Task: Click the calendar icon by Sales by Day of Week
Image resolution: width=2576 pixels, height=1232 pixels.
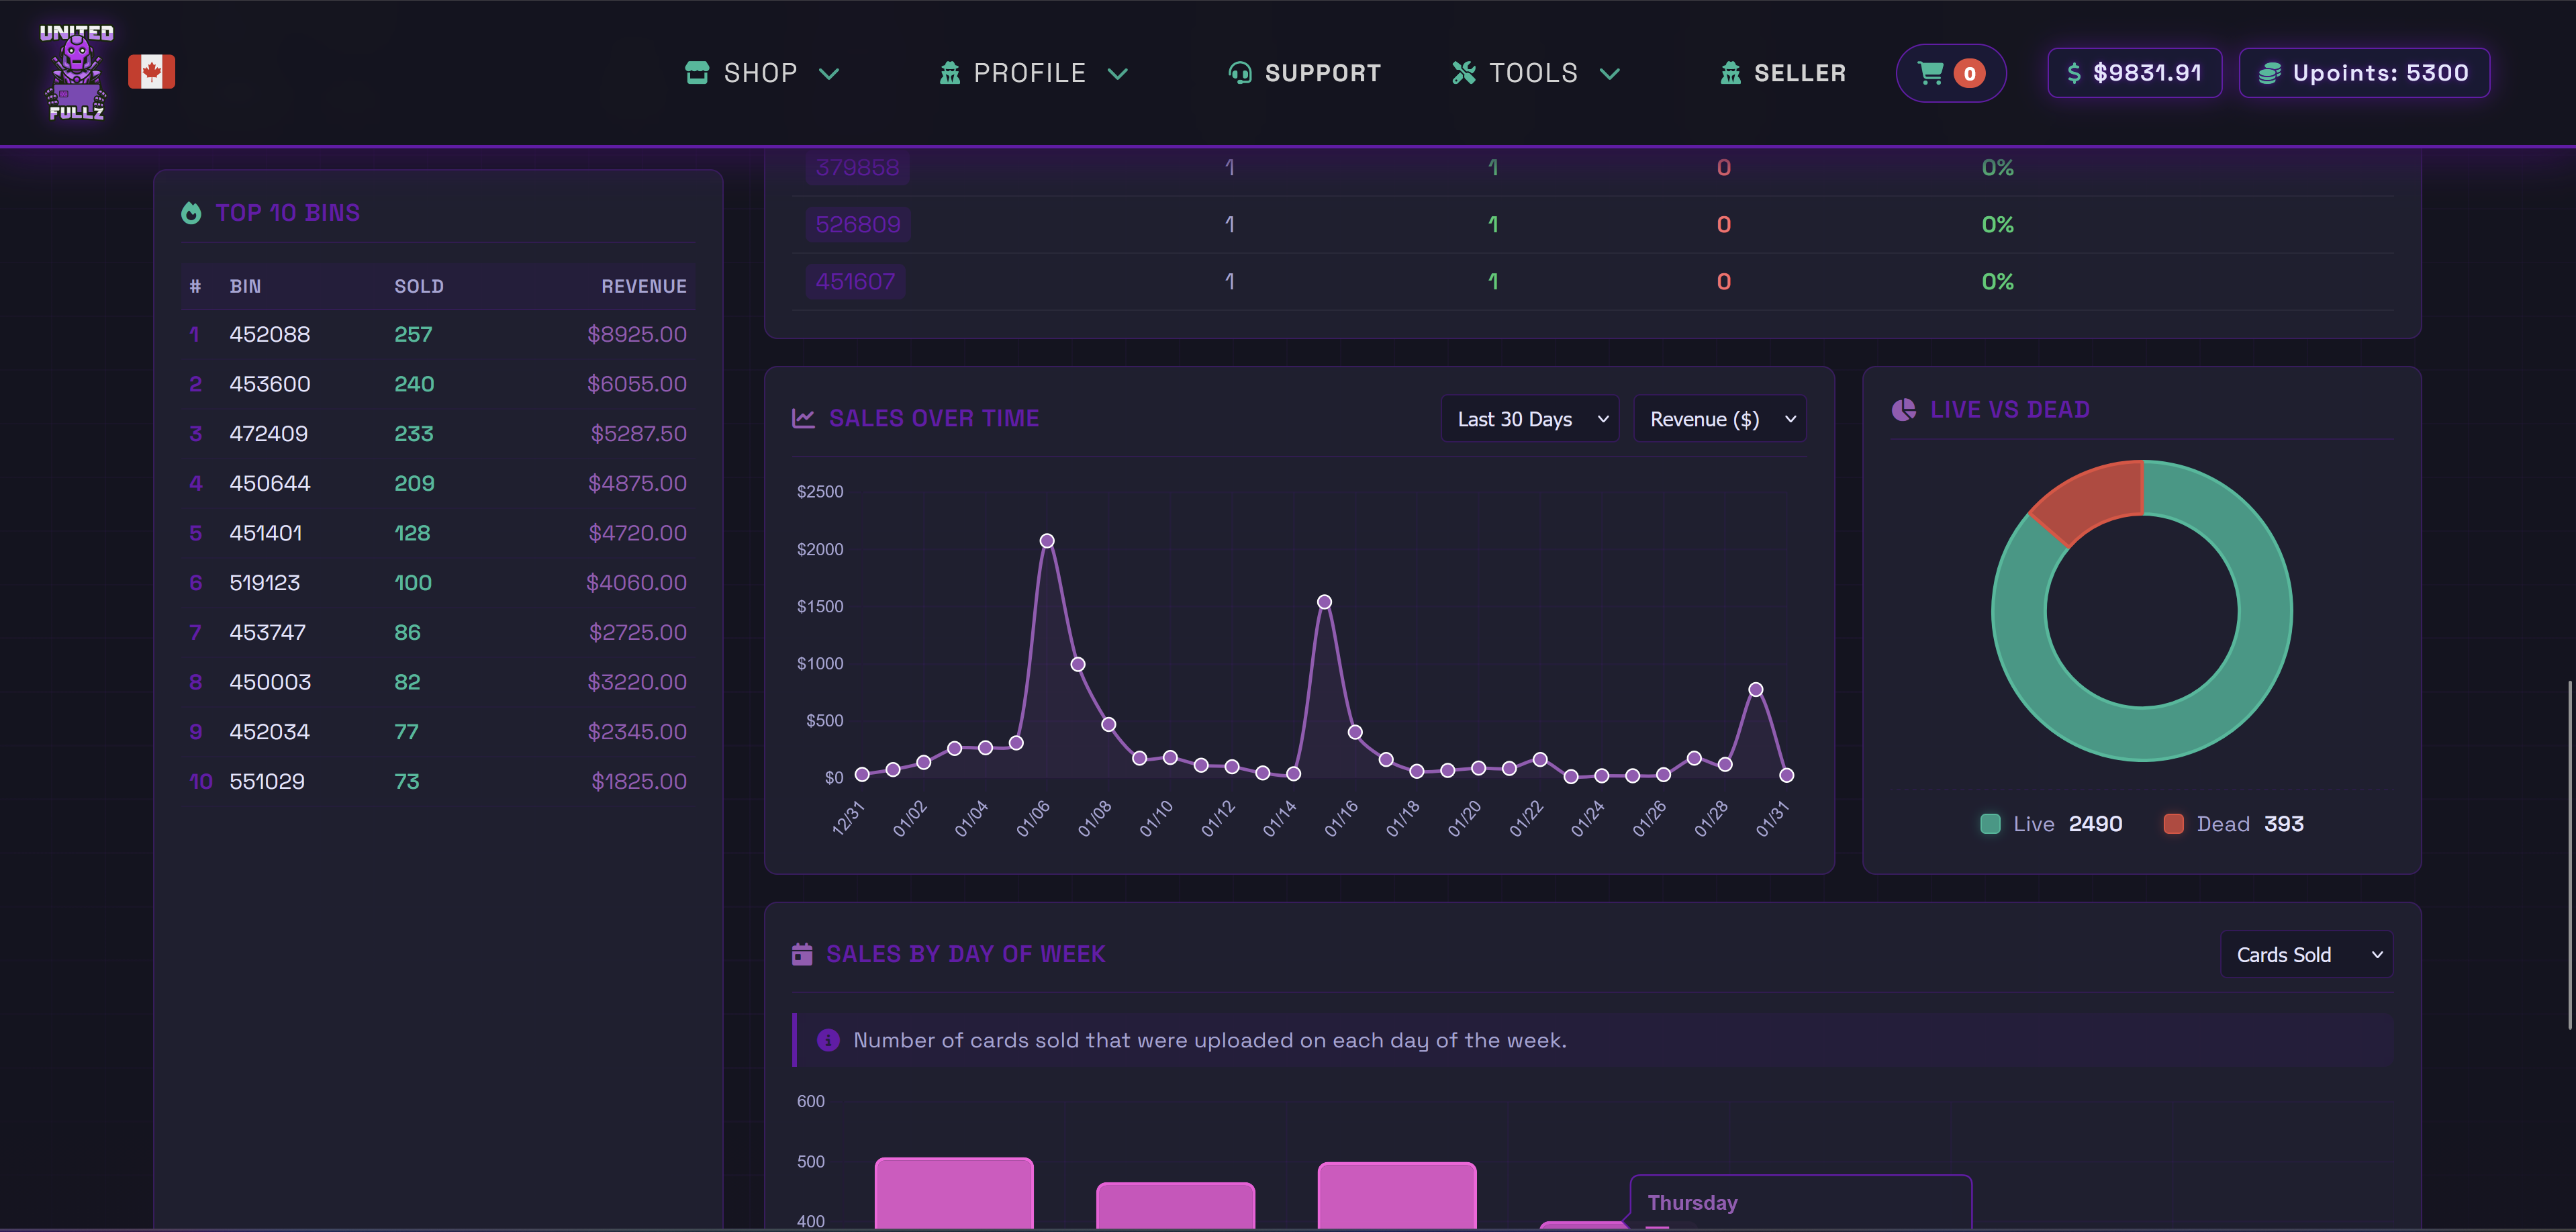Action: point(802,954)
